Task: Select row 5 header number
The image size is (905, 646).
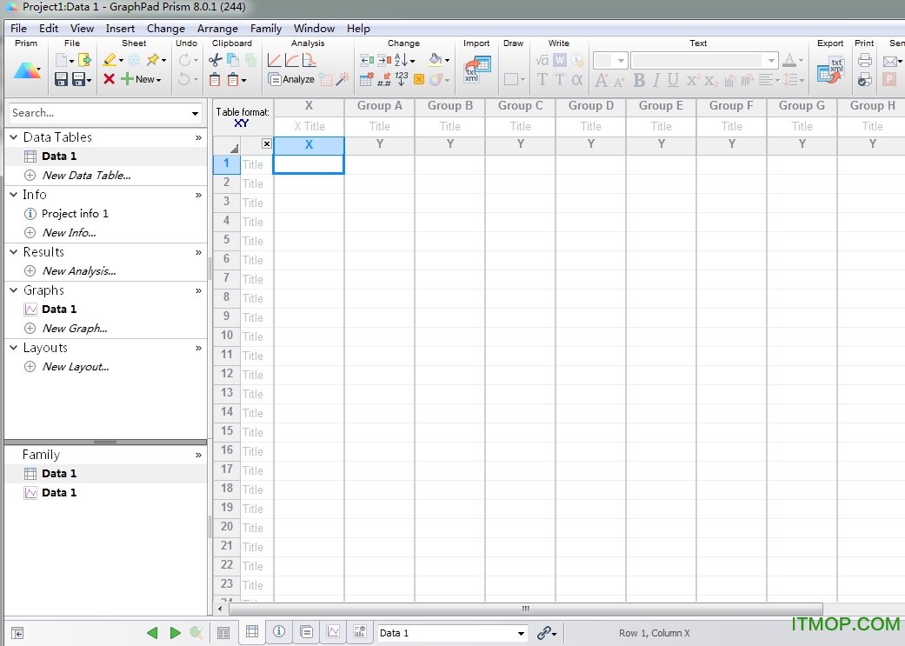Action: [x=226, y=240]
